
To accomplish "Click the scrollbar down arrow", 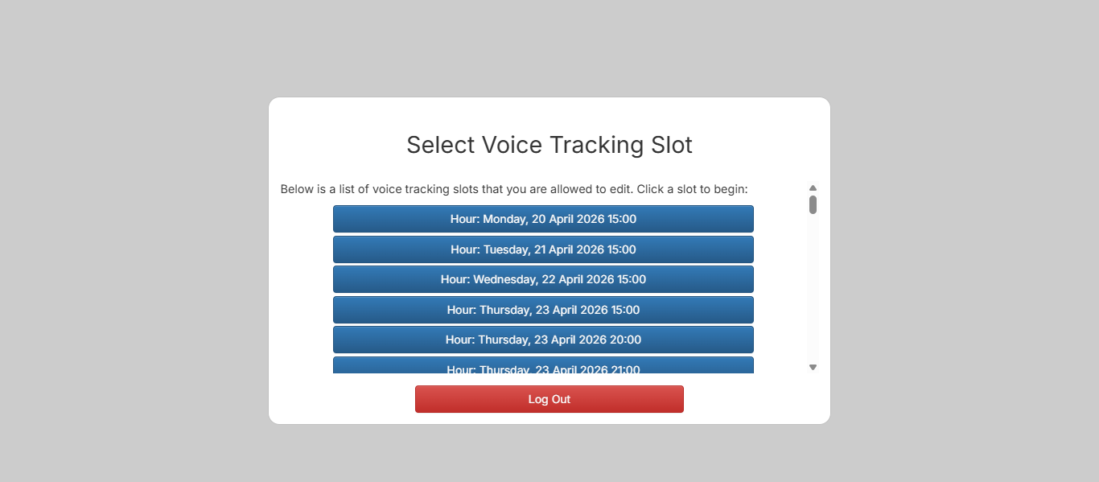I will [x=813, y=368].
